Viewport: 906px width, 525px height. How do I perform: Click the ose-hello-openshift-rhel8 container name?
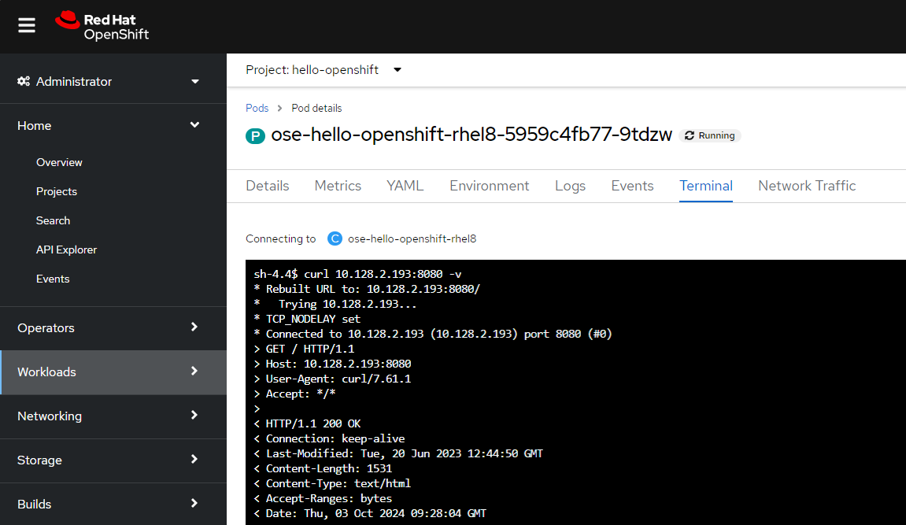tap(412, 238)
